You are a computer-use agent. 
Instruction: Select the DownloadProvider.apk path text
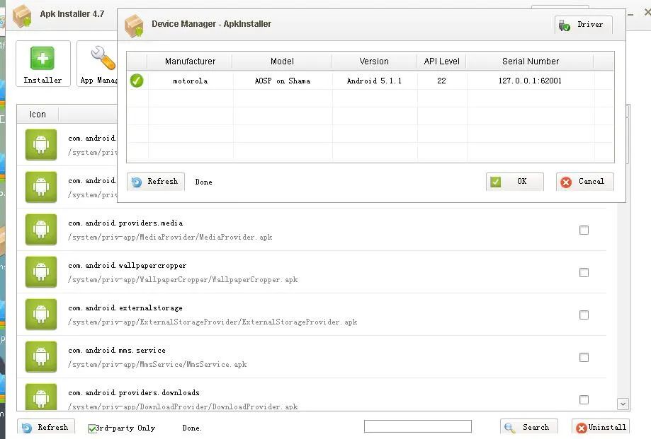point(183,406)
